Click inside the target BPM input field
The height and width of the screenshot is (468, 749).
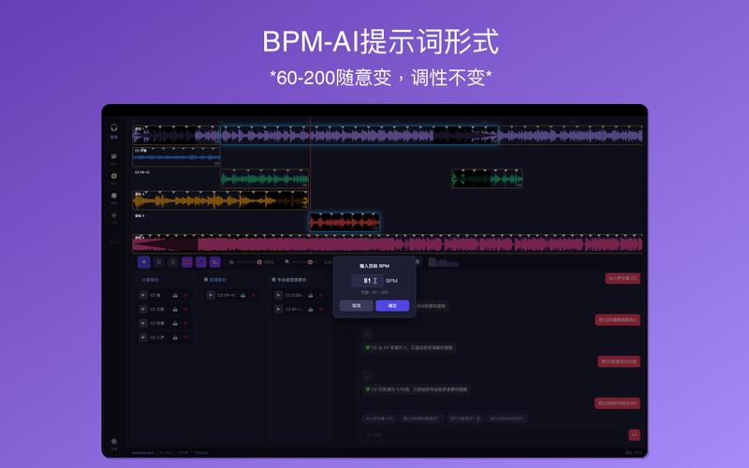coord(367,281)
